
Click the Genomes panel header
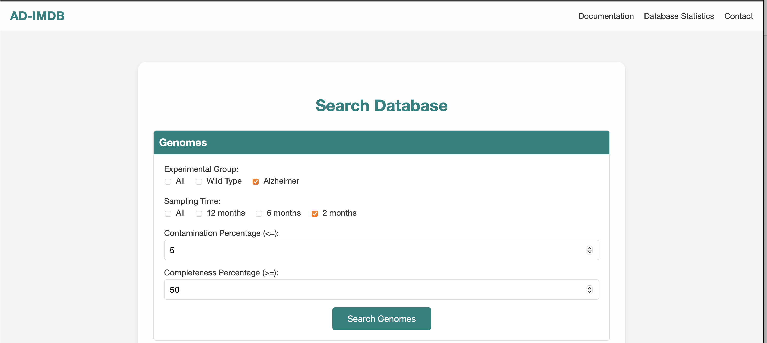coord(183,143)
